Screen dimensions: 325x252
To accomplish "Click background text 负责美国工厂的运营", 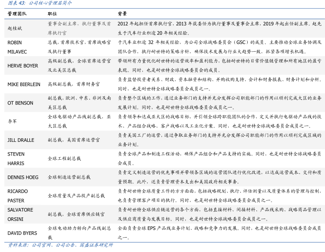I will (x=220, y=140).
